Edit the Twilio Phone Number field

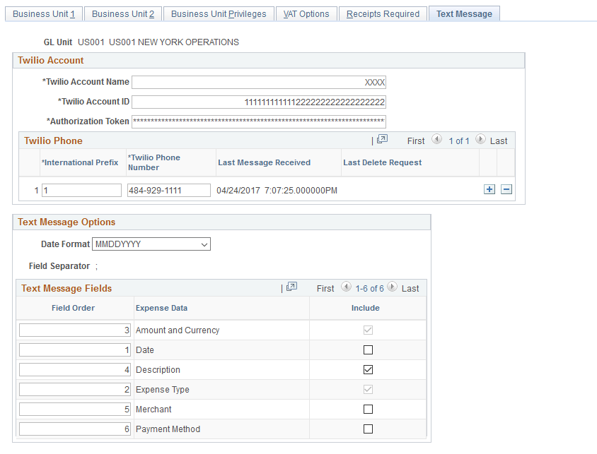pos(168,191)
